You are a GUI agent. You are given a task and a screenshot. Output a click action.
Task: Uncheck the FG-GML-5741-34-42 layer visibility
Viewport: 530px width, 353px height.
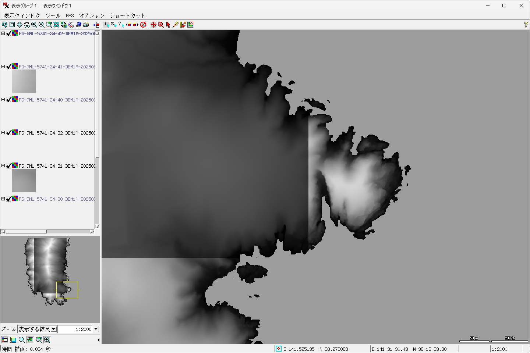pos(9,33)
